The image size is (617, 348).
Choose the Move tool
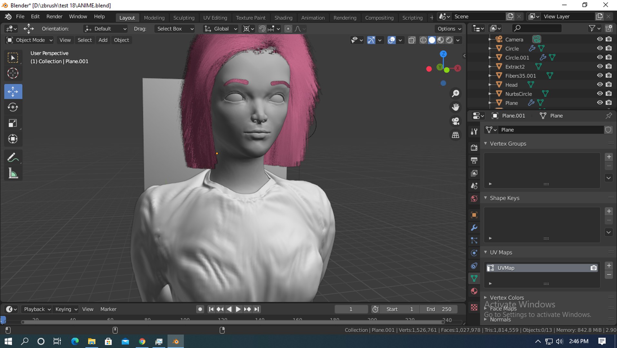coord(13,92)
